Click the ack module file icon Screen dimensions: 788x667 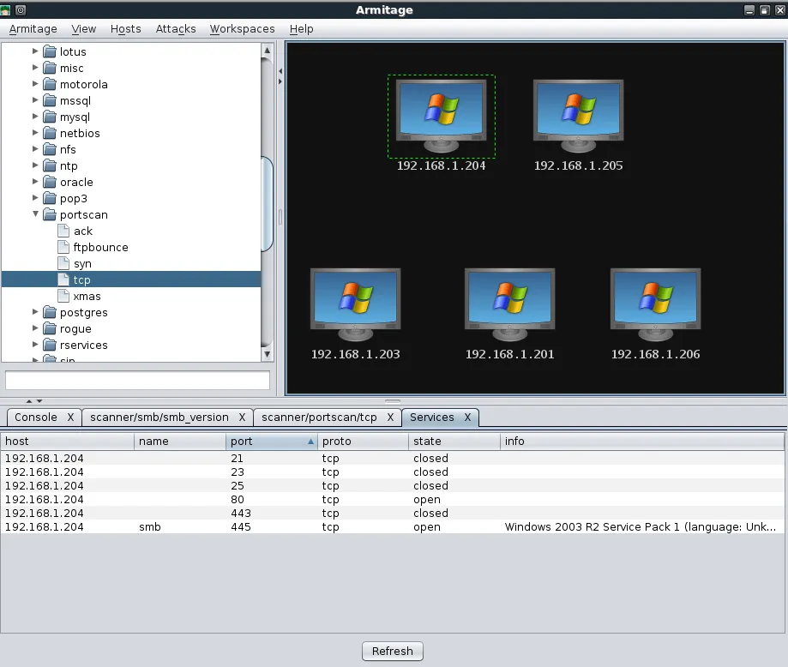point(63,231)
